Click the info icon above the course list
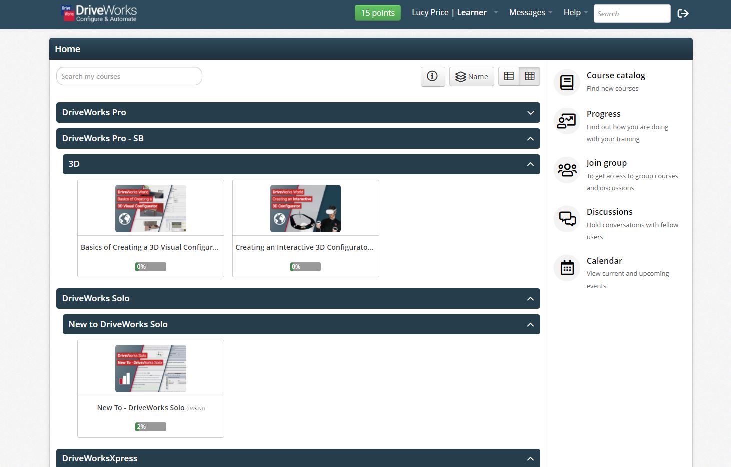The height and width of the screenshot is (467, 731). click(432, 76)
